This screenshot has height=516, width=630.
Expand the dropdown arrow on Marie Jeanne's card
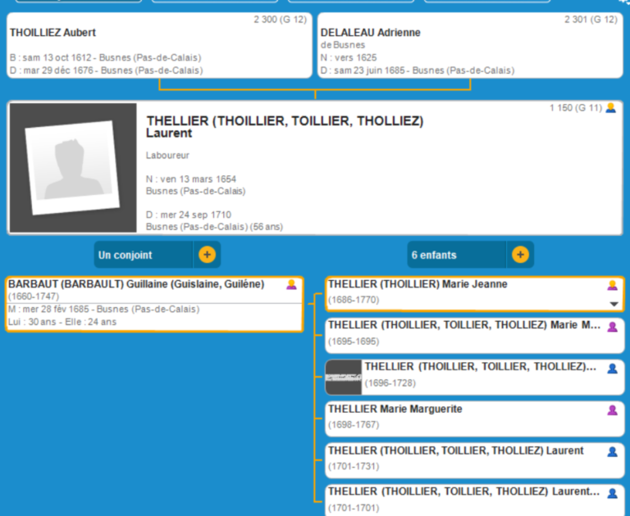click(x=613, y=304)
